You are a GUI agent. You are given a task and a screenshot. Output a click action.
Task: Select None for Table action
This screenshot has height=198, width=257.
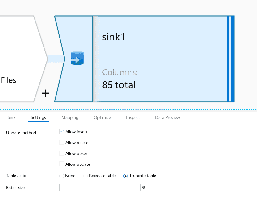coord(62,176)
